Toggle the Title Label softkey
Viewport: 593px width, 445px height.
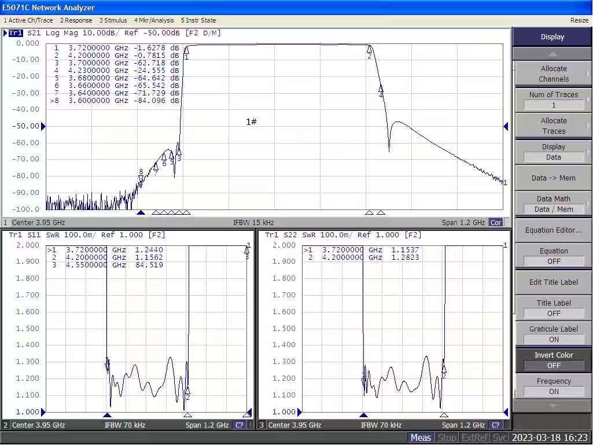pyautogui.click(x=553, y=308)
